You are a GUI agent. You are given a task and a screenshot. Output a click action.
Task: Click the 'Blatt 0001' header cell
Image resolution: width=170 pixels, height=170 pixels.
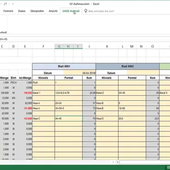tap(64, 66)
